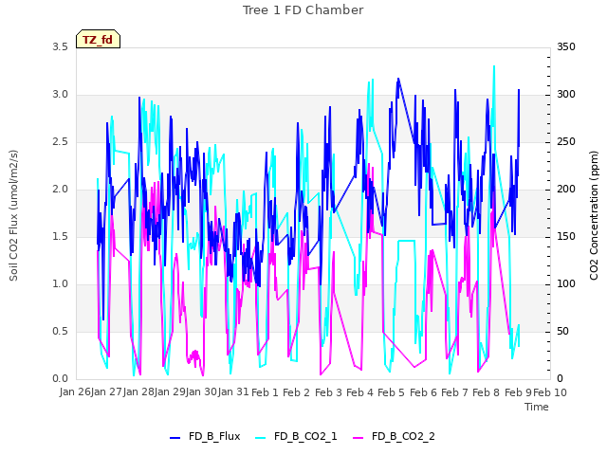Click the blue flux peak on Feb 5

coord(398,79)
